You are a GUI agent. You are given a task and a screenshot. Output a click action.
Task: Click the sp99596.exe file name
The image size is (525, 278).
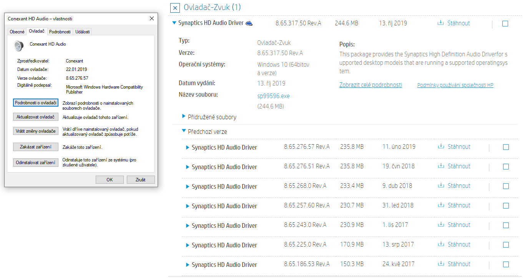tap(273, 96)
